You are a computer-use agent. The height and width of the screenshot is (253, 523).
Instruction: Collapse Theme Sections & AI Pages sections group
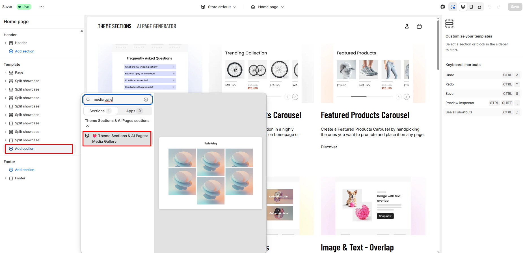point(88,126)
